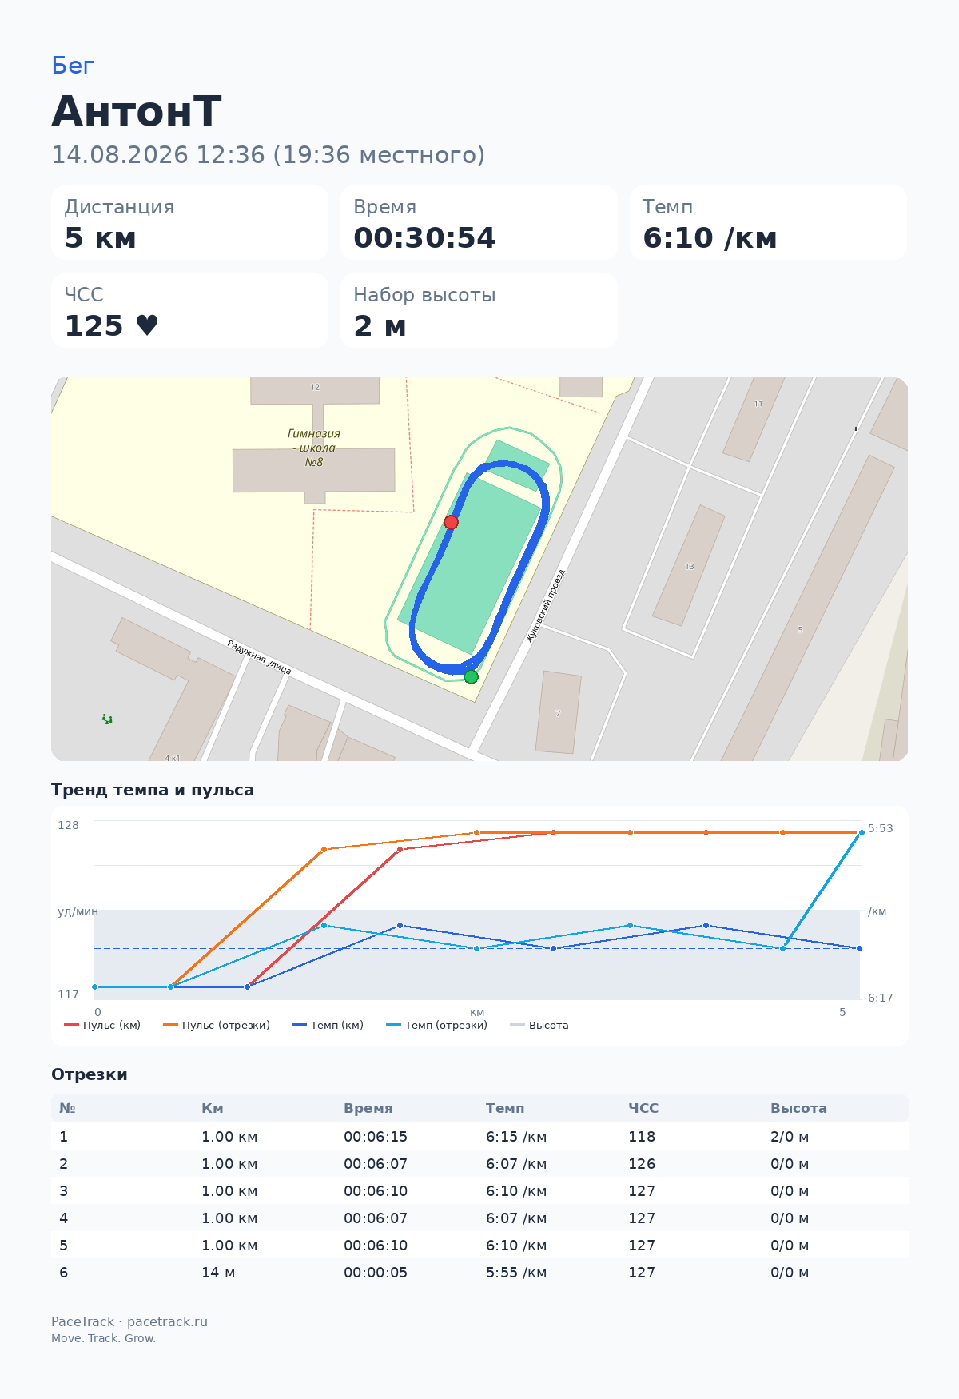Open the Бег activity type link

[73, 66]
